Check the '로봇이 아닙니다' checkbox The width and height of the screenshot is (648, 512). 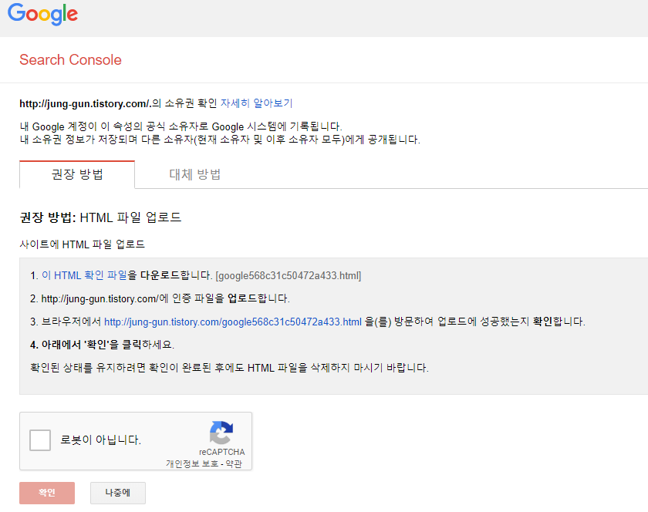click(x=40, y=440)
